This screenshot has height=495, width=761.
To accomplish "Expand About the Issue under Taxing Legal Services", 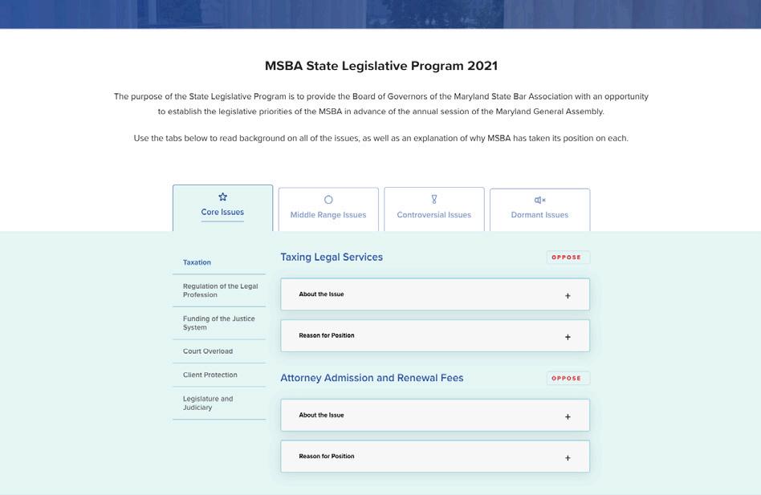I will 435,294.
